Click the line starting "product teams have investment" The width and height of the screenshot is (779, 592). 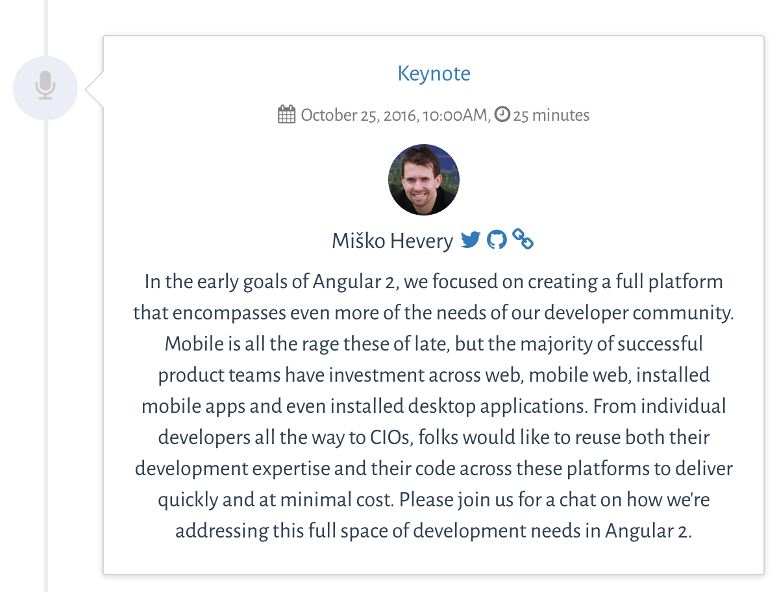(x=434, y=375)
